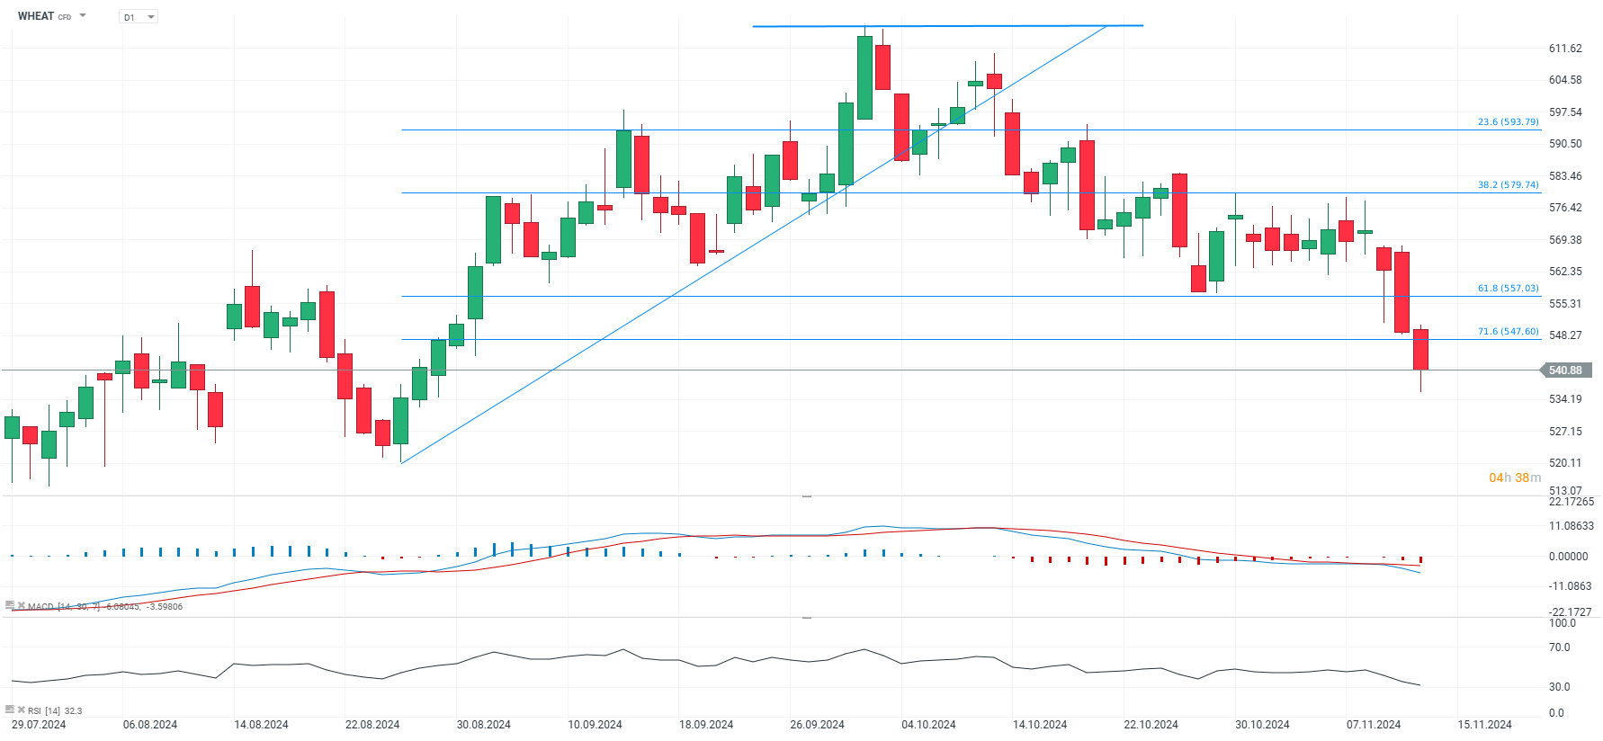
Task: Grab the divider handle between price and MACD panels
Action: pos(807,495)
